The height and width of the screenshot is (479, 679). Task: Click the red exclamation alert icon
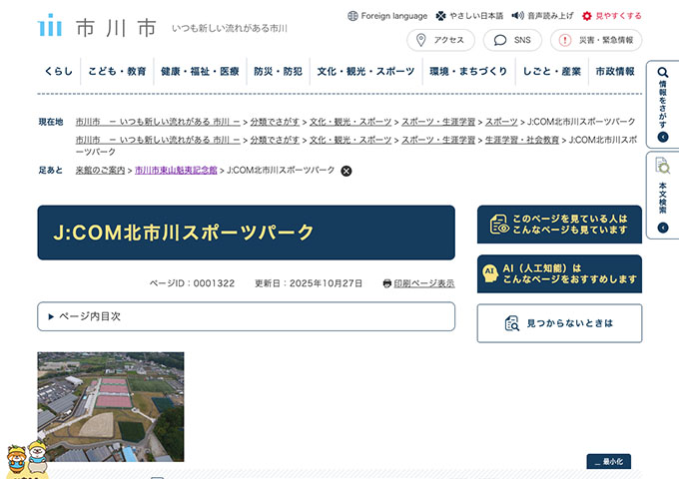(x=565, y=40)
